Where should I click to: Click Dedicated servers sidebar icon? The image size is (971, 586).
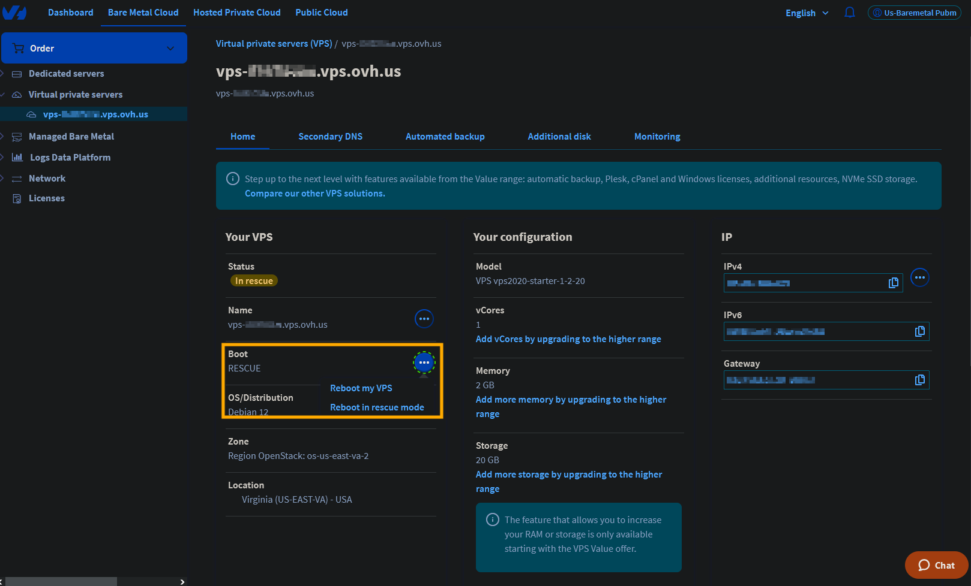pyautogui.click(x=17, y=74)
